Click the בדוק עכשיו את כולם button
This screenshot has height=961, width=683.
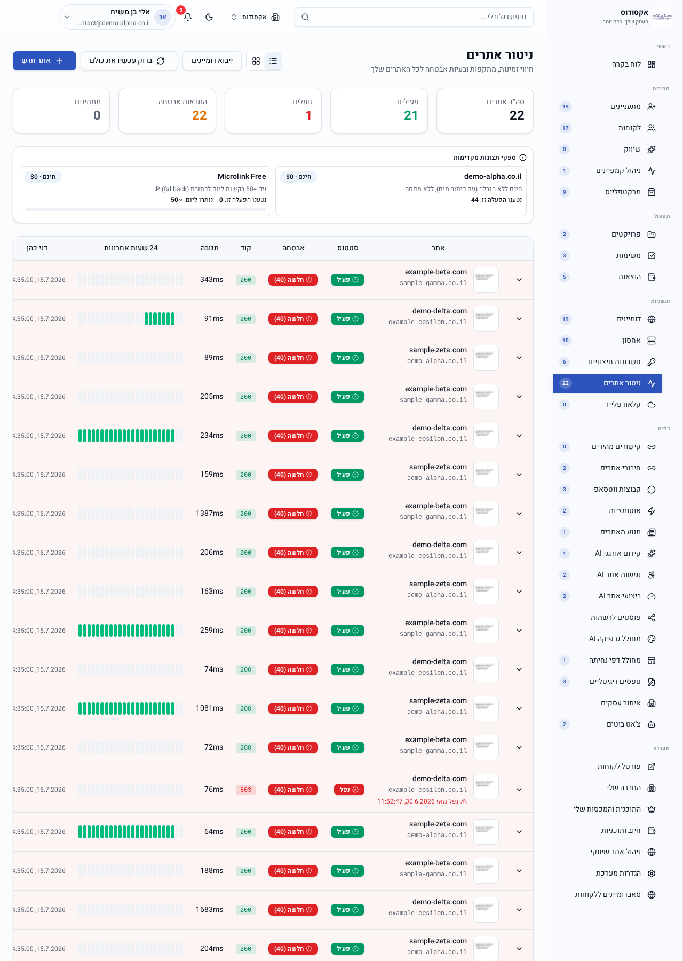[127, 61]
